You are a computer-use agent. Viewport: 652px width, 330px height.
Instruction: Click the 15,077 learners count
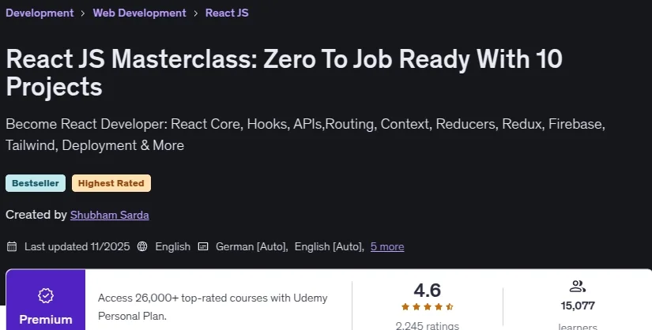pos(578,306)
